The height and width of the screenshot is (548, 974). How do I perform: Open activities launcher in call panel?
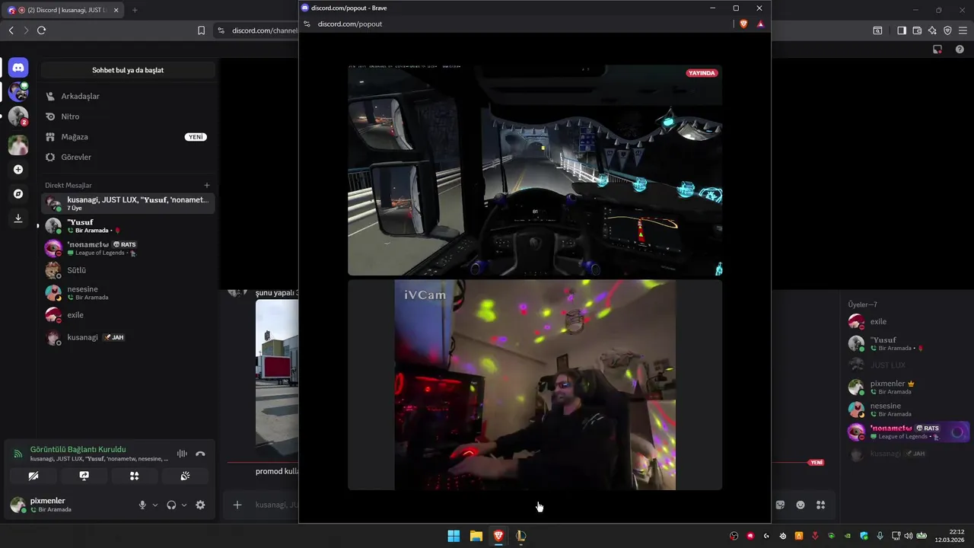[x=134, y=476]
